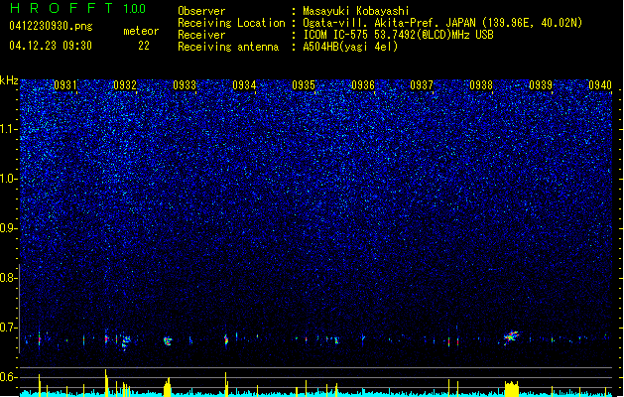Click the 0.6 kHz axis label
The height and width of the screenshot is (397, 624).
9,377
